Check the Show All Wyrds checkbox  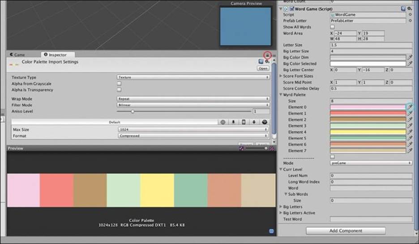tap(332, 27)
